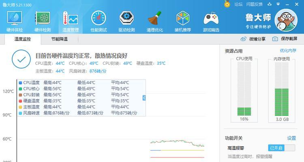This screenshot has height=162, width=304.
Task: Open 问题反馈 feedback link
Action: click(x=255, y=4)
